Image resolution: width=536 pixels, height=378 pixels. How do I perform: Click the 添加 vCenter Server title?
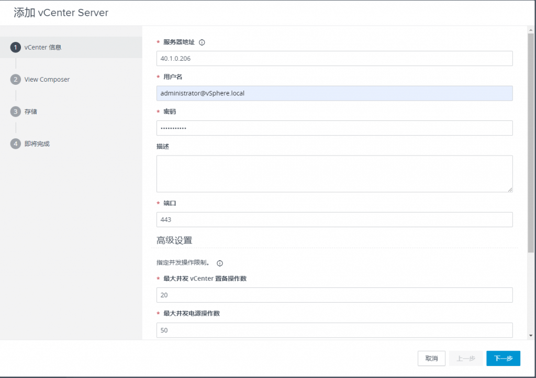point(61,13)
